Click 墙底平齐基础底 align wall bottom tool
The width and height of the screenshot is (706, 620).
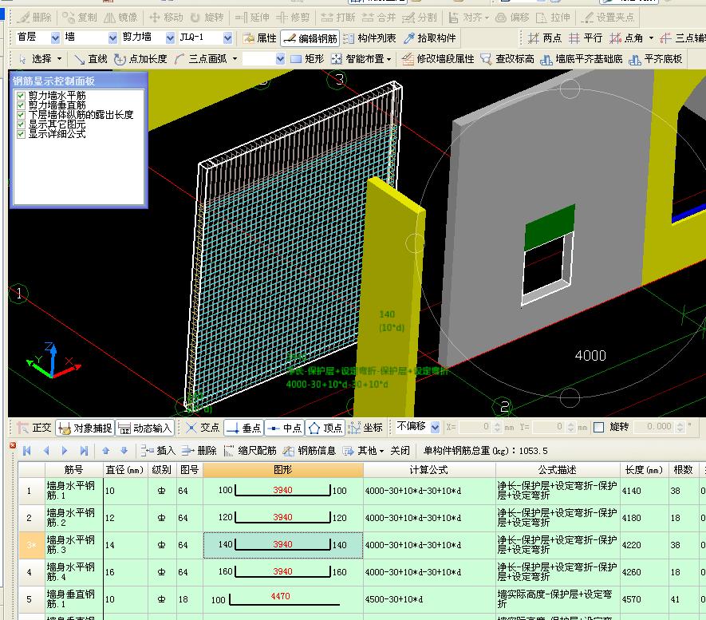click(582, 59)
